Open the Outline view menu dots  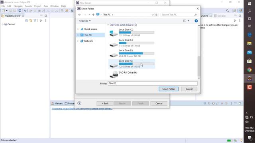[x=240, y=21]
